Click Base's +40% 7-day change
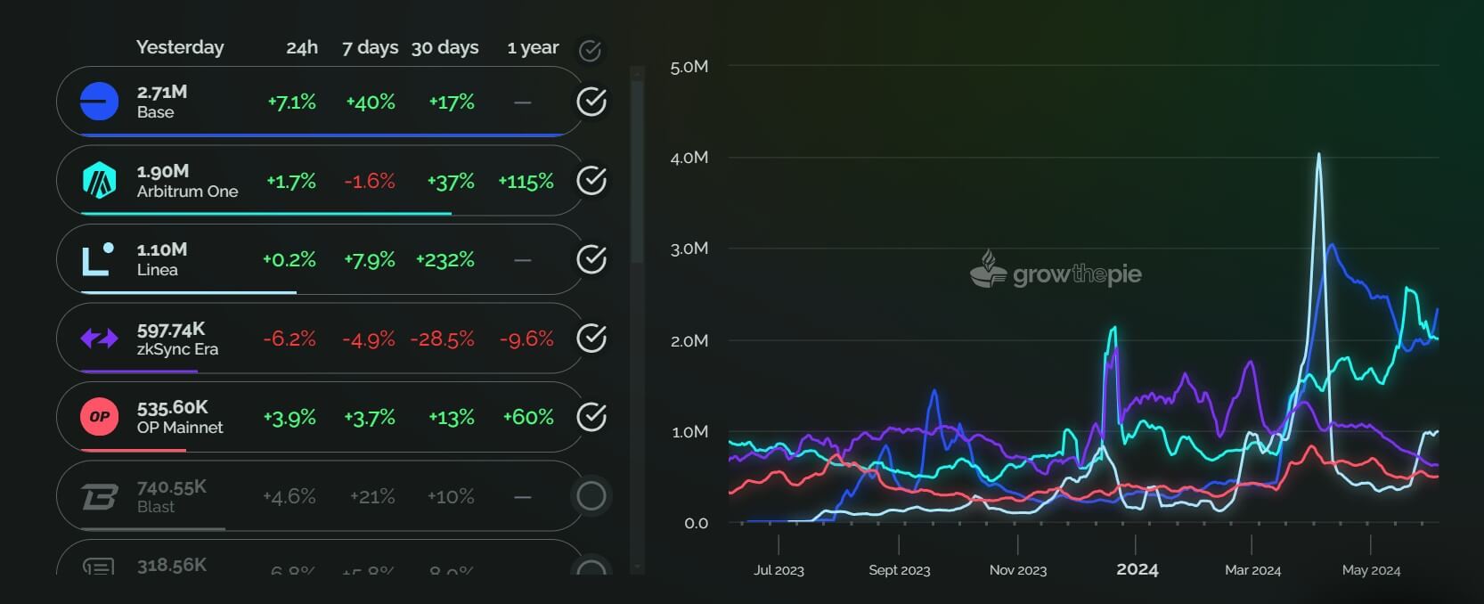This screenshot has width=1484, height=604. (371, 102)
